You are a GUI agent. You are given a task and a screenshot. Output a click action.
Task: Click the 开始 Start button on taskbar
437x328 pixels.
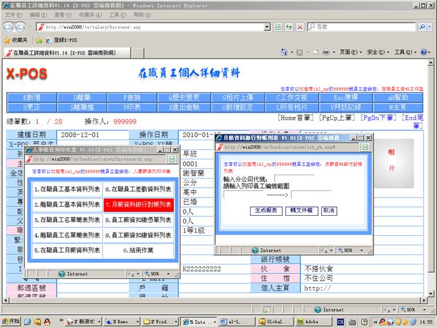(x=11, y=322)
